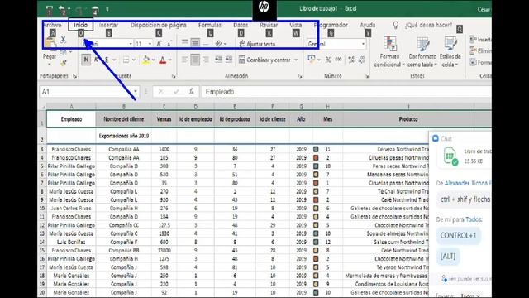Open the Estilos de celda dropdown
This screenshot has height=298, width=529.
(450, 51)
